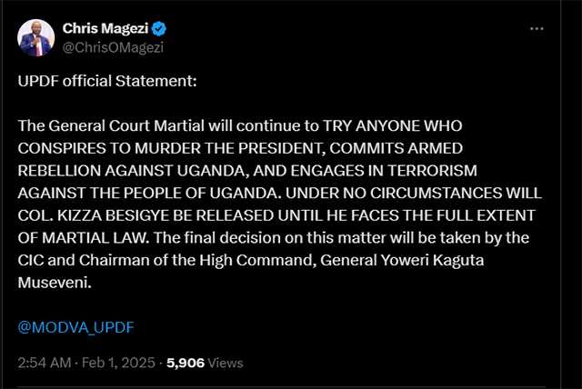The height and width of the screenshot is (389, 582).
Task: Click the 2:54 AM timestamp
Action: coord(45,363)
